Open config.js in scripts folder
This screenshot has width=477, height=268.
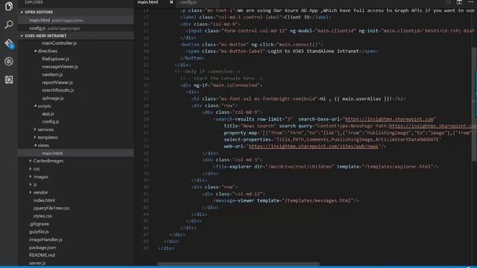51,121
